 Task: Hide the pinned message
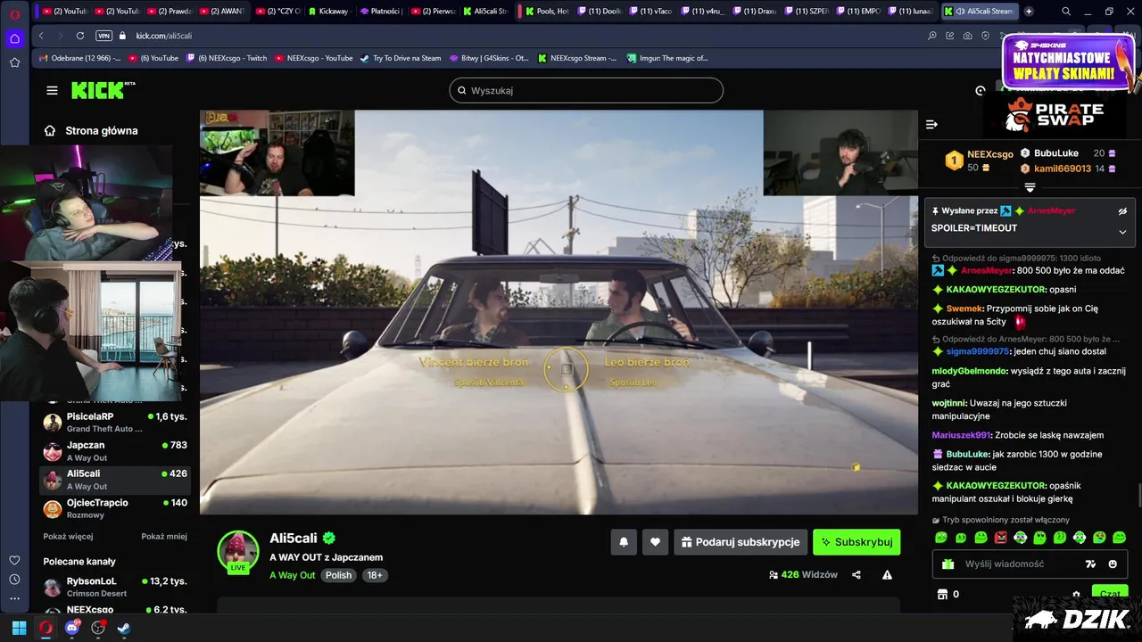point(1122,211)
